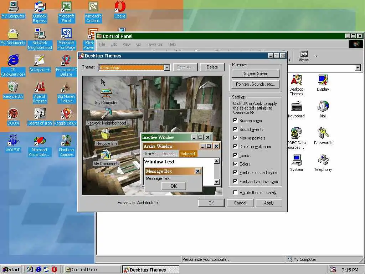This screenshot has height=274, width=365.
Task: Click the Views toolbar button in Control Panel
Action: [304, 56]
